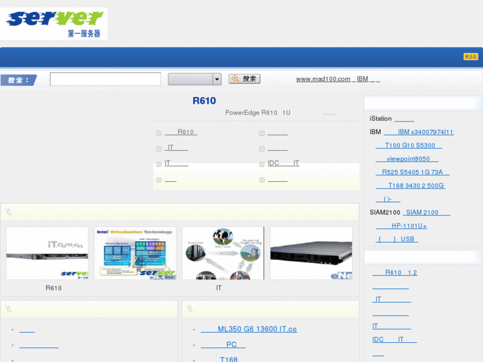Click the 搜索 search button
The image size is (483, 362).
[244, 79]
